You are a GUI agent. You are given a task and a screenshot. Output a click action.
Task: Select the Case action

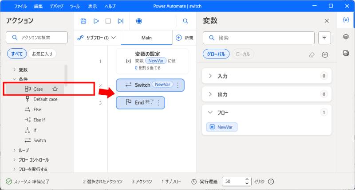35,89
